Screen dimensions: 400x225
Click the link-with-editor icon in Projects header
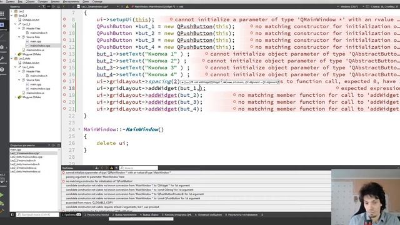pos(49,6)
